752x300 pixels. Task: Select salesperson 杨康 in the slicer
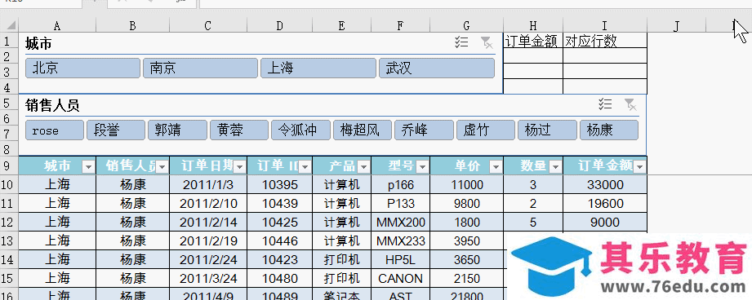click(x=609, y=130)
